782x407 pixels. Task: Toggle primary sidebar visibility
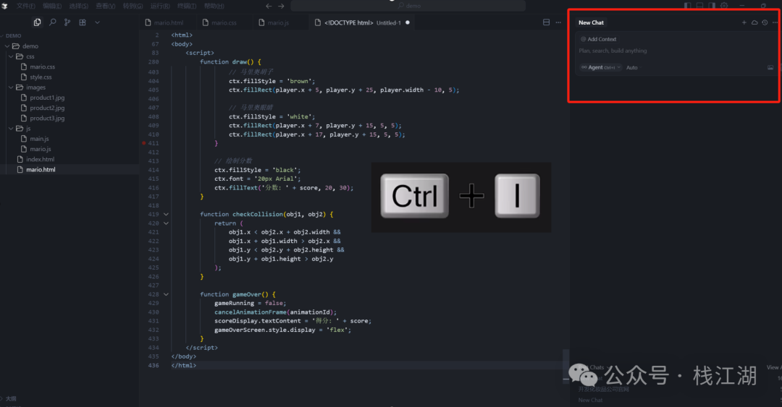688,6
